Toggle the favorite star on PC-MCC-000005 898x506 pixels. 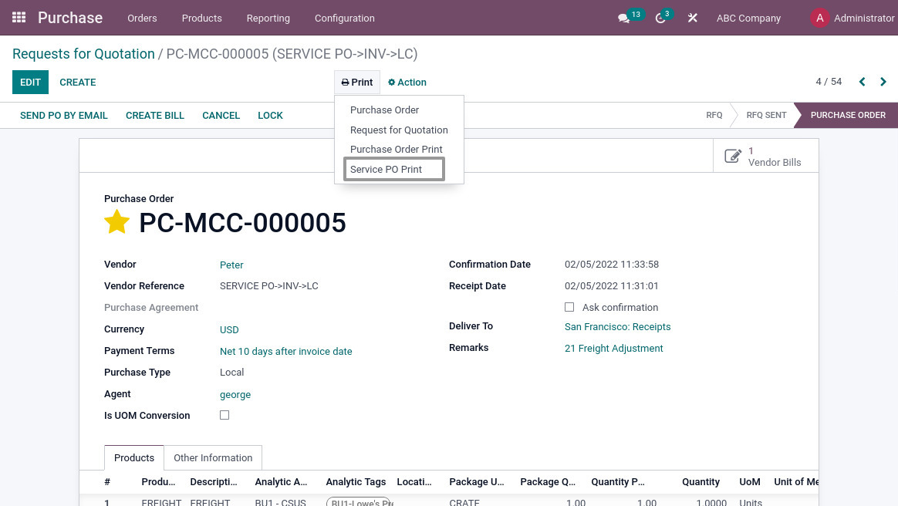117,222
